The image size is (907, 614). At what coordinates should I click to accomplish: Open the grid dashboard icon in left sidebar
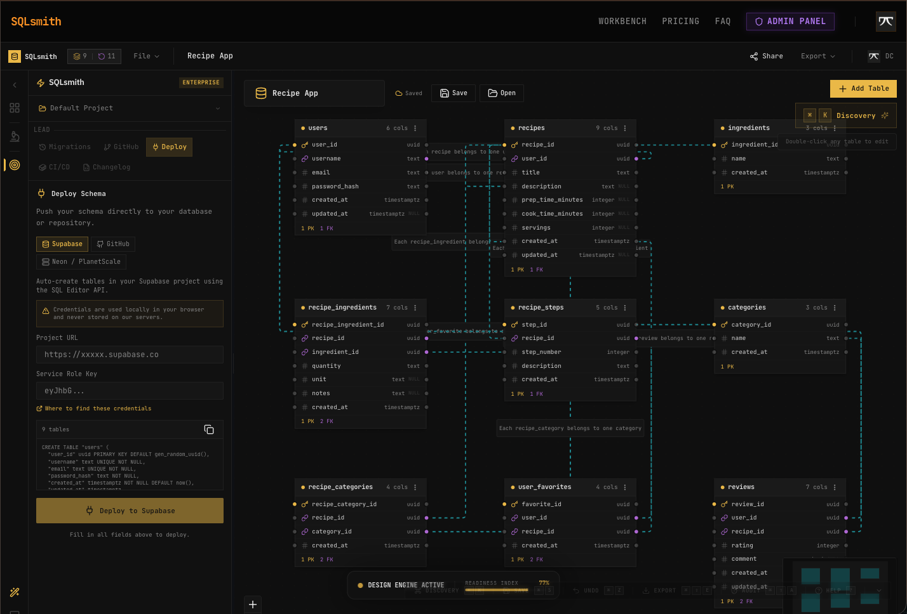click(14, 107)
